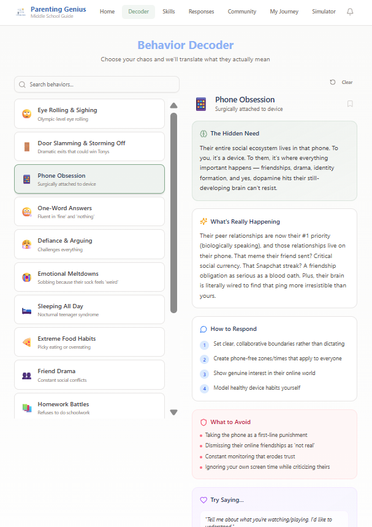Click the Clear refresh icon
The width and height of the screenshot is (372, 527).
click(x=333, y=82)
